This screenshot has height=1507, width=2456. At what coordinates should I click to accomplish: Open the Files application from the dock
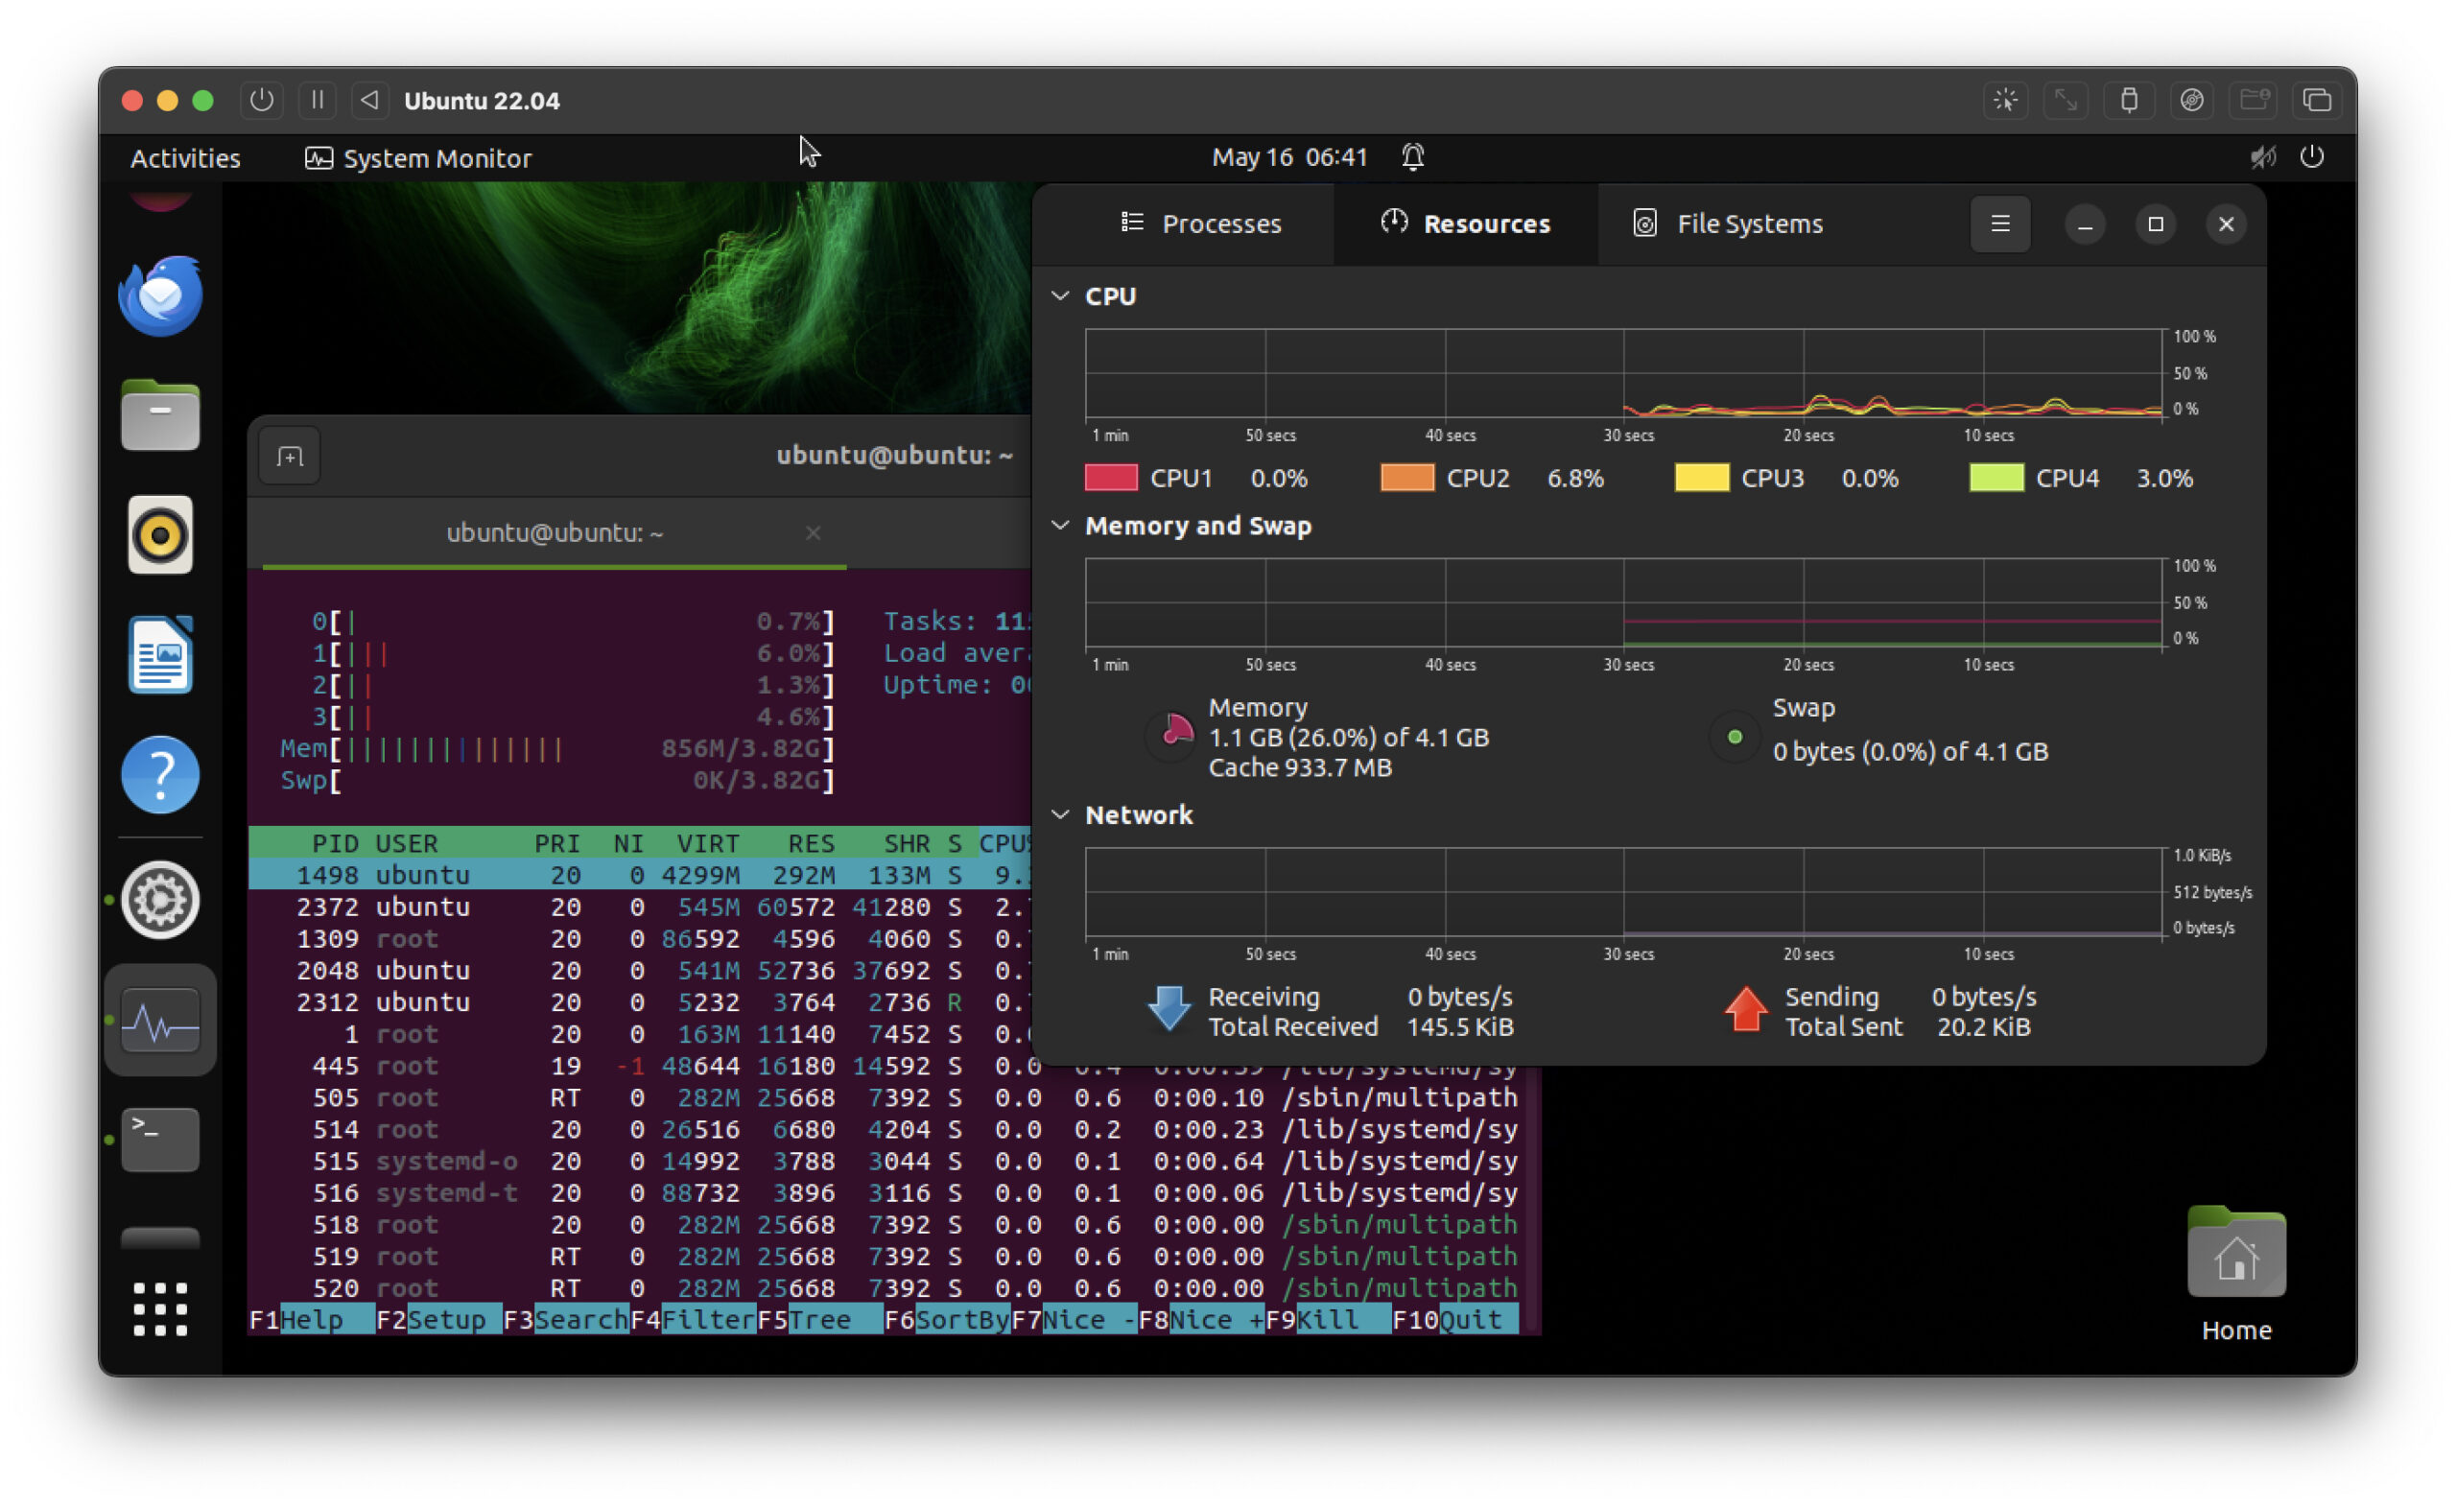pos(159,414)
